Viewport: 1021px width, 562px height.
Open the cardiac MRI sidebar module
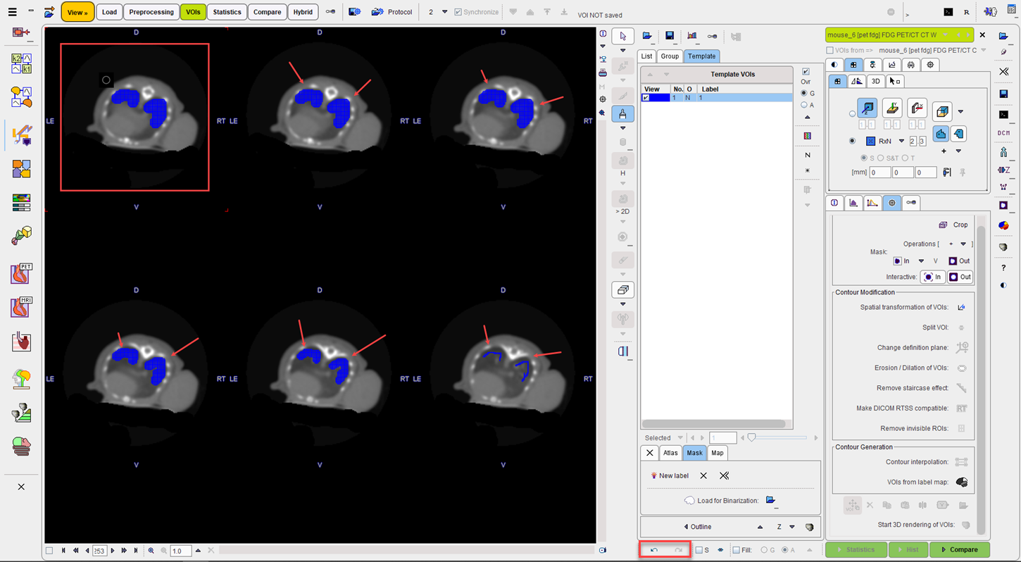(21, 308)
